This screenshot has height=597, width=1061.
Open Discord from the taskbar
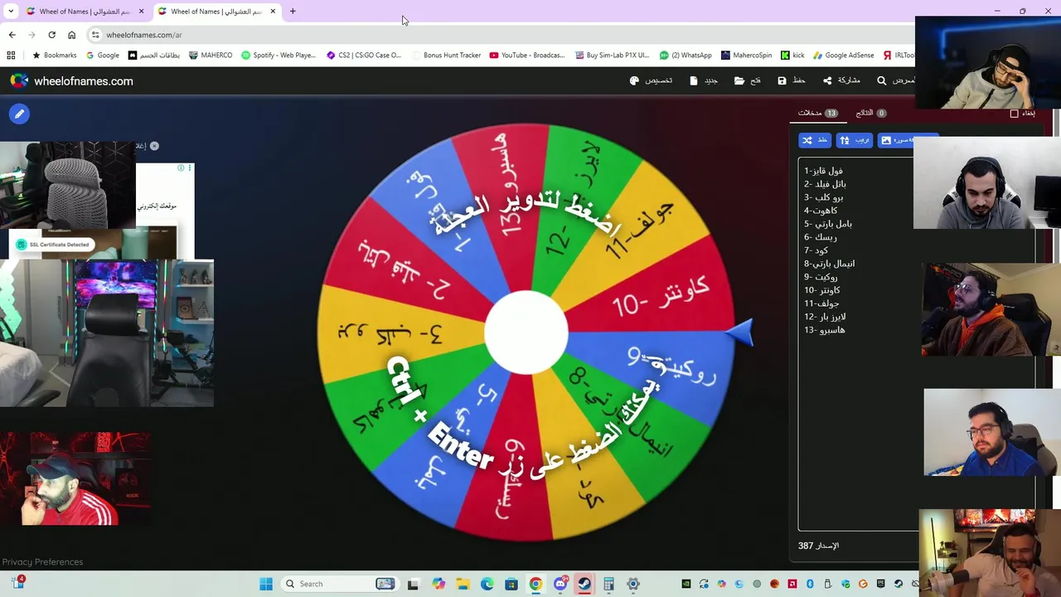click(560, 584)
